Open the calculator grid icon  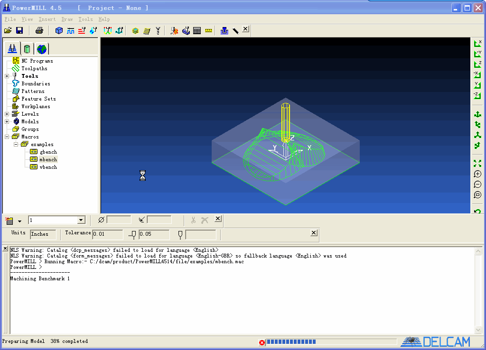[197, 30]
